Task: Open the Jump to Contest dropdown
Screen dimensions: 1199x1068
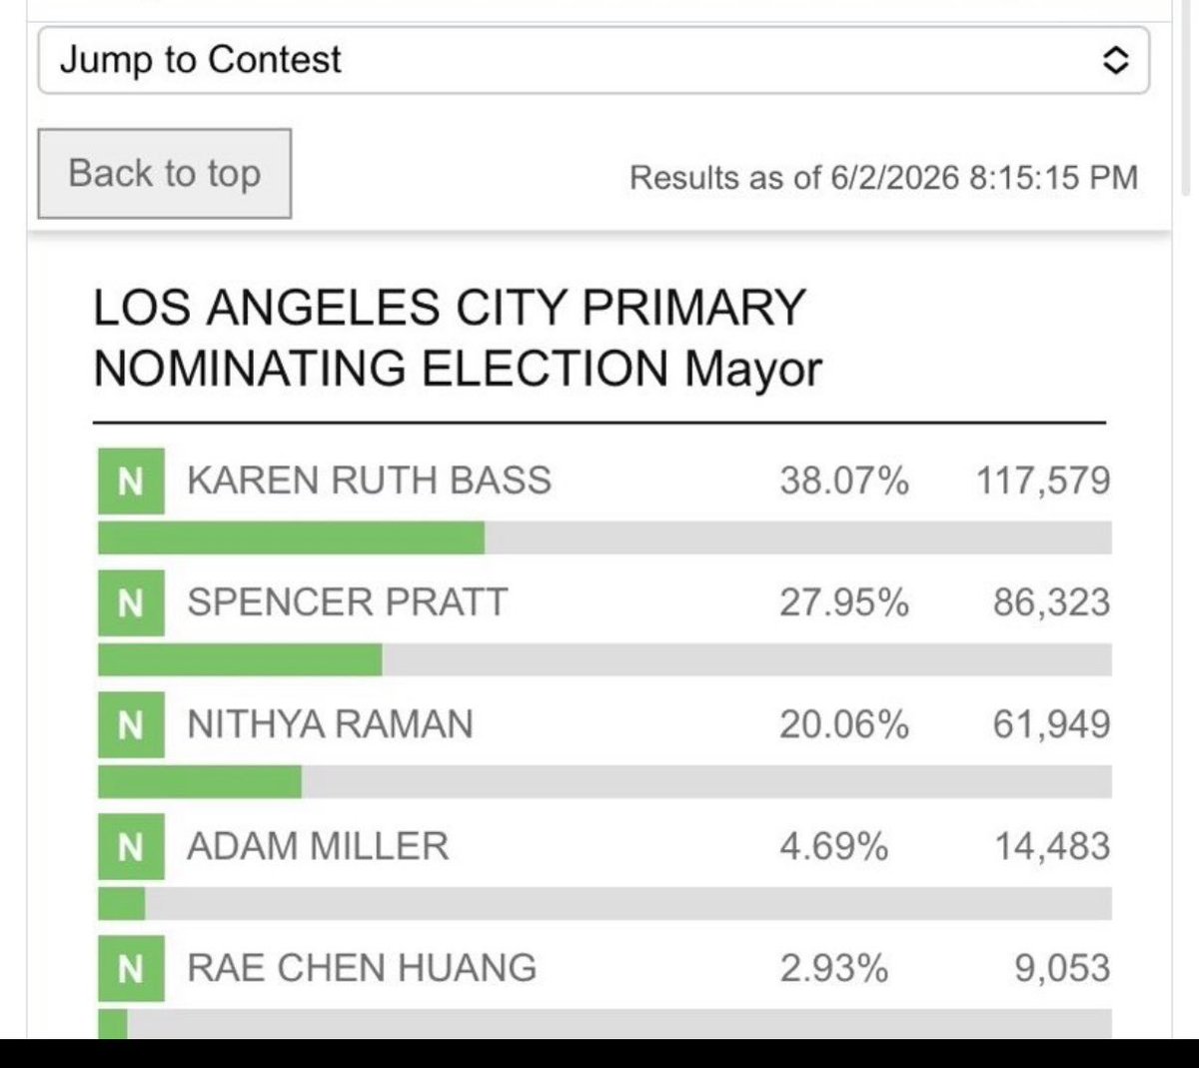Action: [594, 60]
